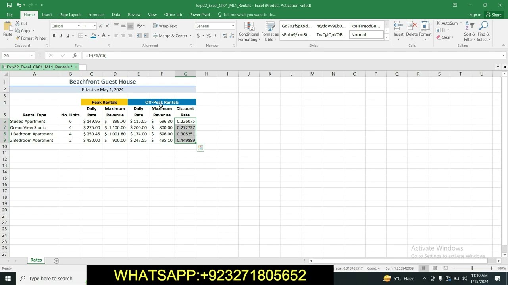Apply Comma Style format
The width and height of the screenshot is (508, 285).
click(216, 36)
